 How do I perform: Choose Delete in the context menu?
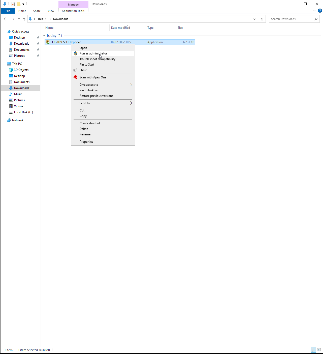(x=103, y=129)
